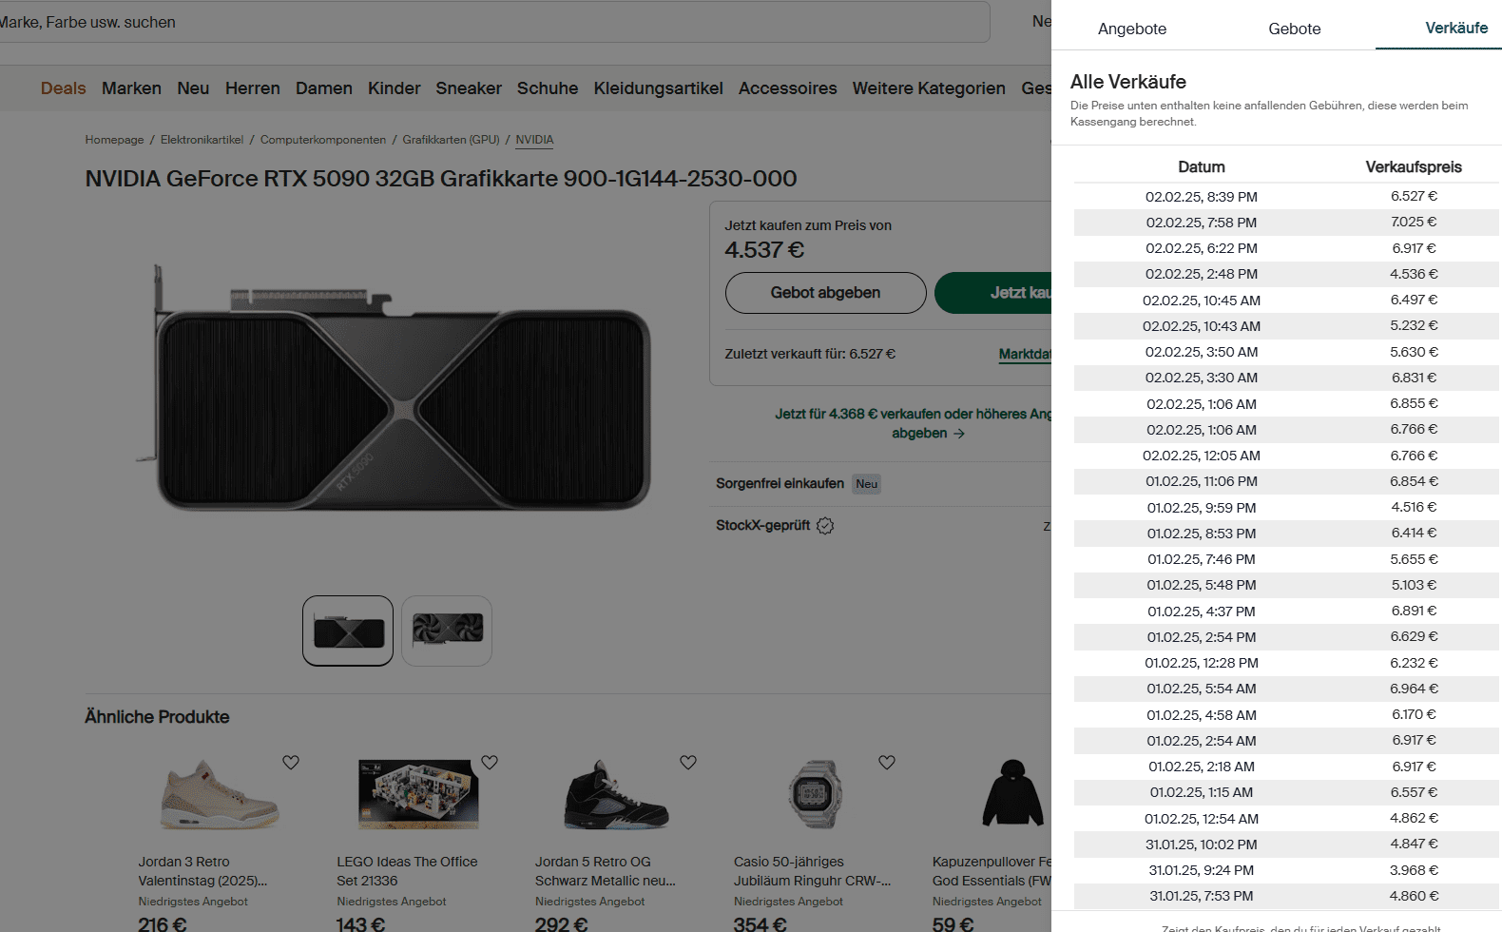
Task: Click the Verkaufspreis column header
Action: (x=1414, y=167)
